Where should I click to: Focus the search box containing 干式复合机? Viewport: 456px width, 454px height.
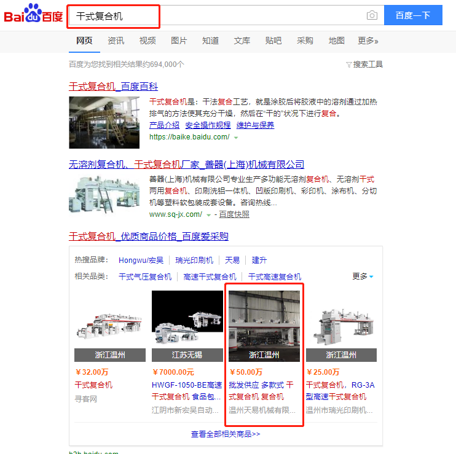click(226, 16)
